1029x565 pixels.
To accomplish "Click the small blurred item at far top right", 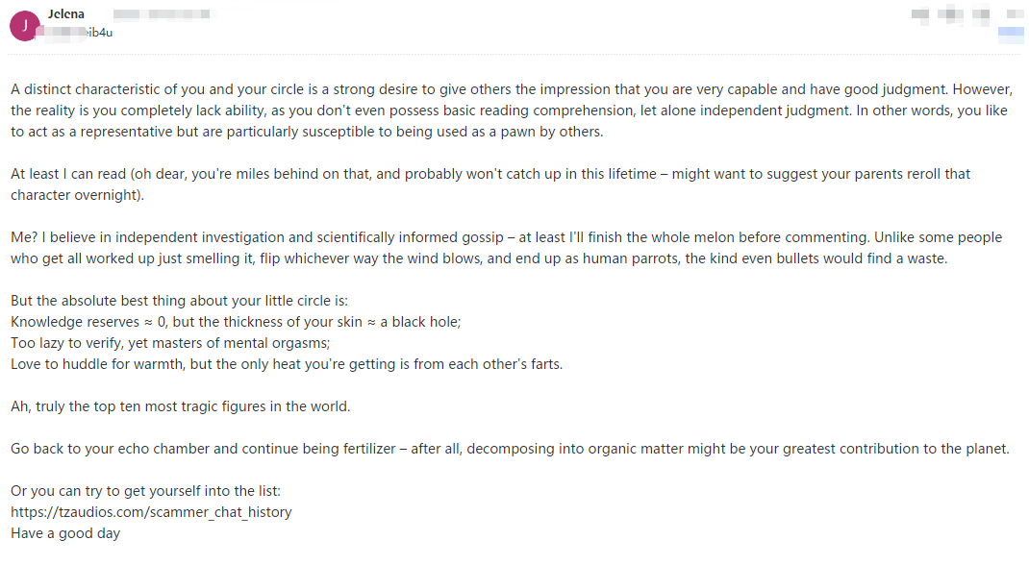I will pos(1013,15).
